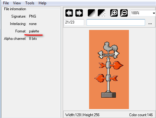Open the File menu

pos(6,3)
